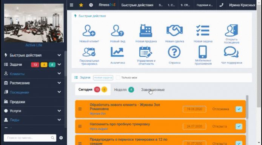Viewport: 262px width, 145px height.
Task: Open the Годовая к... top bar tab
Action: (205, 5)
